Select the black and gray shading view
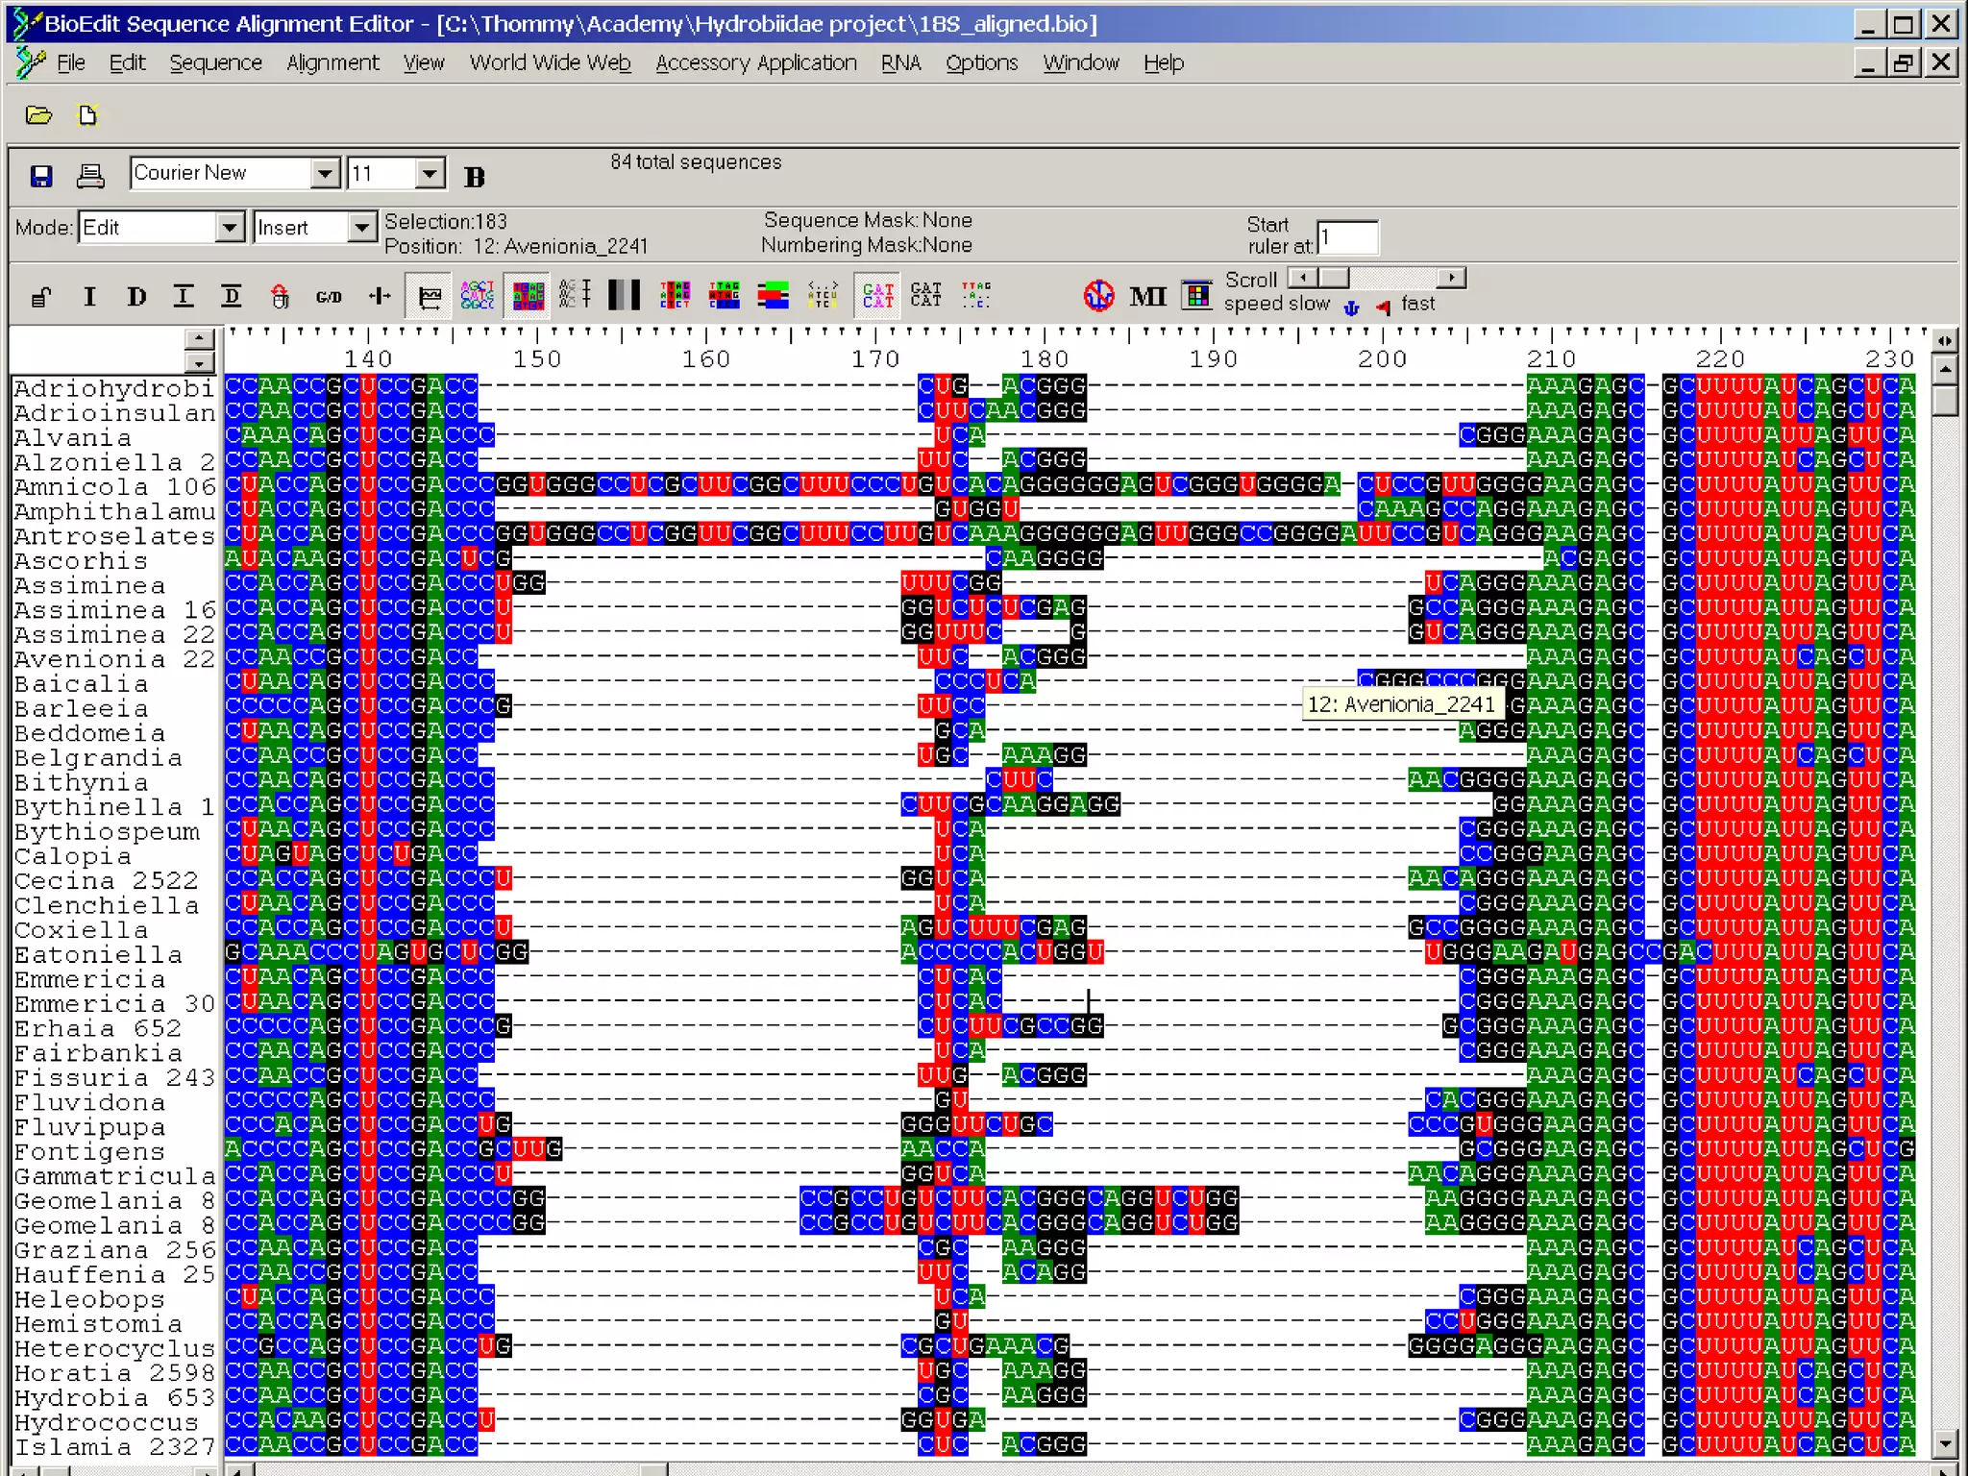 tap(624, 294)
